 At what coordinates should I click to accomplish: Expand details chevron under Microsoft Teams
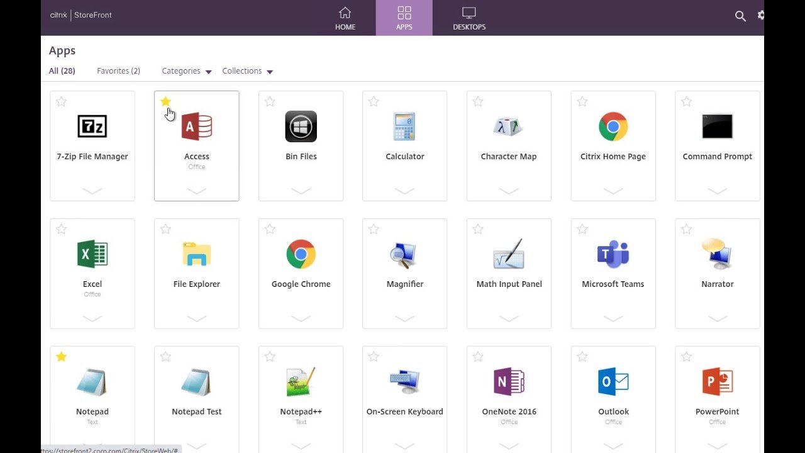tap(613, 318)
